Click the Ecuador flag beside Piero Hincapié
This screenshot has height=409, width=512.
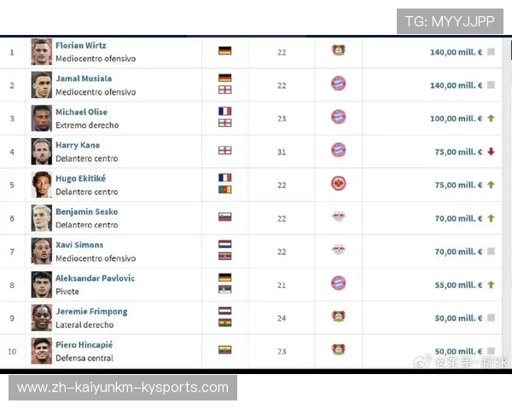coord(224,349)
